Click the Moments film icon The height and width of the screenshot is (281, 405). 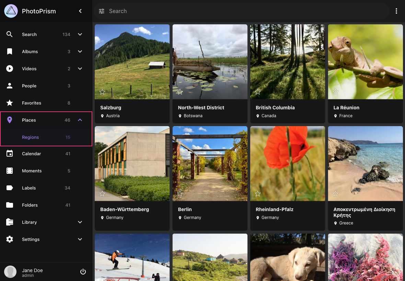coord(10,171)
